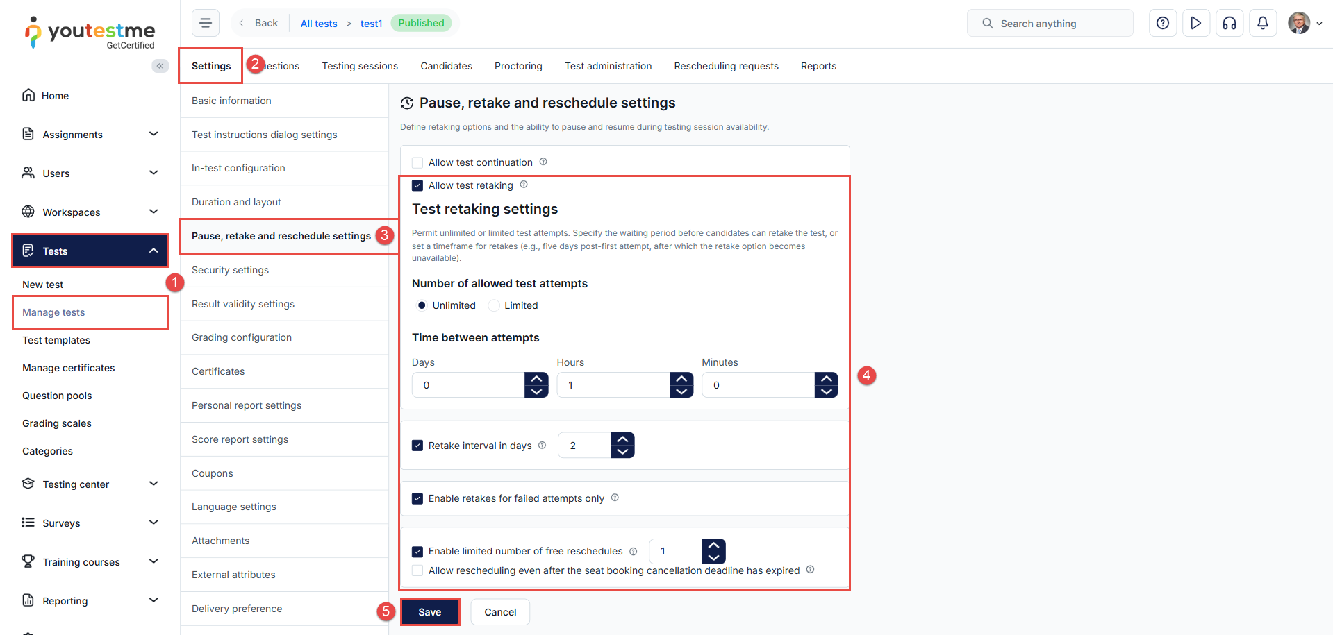
Task: Open the notifications bell
Action: click(1262, 23)
